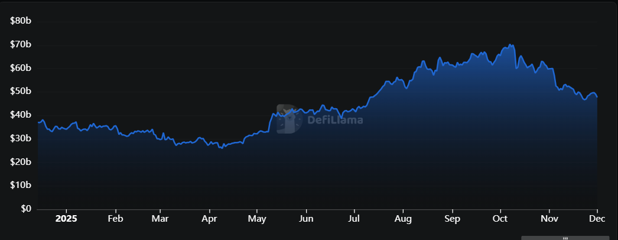Image resolution: width=618 pixels, height=240 pixels.
Task: Select the Aug marker on the time axis
Action: pos(403,218)
